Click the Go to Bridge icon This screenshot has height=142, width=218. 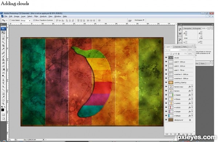point(130,20)
